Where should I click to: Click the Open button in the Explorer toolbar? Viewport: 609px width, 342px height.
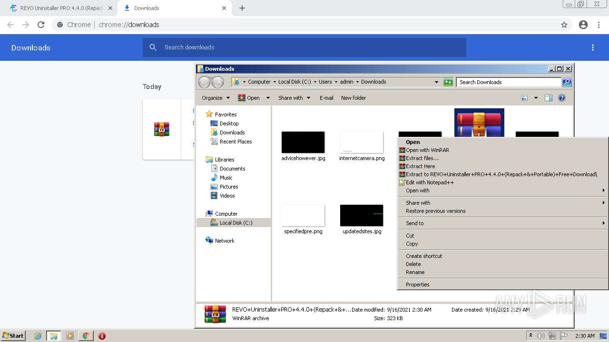(x=249, y=98)
